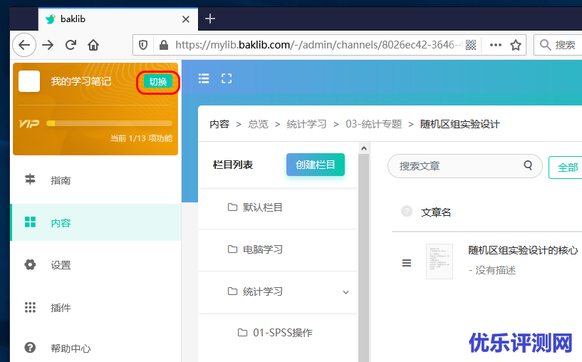Click the Firefox home button
This screenshot has height=362, width=582.
[93, 45]
